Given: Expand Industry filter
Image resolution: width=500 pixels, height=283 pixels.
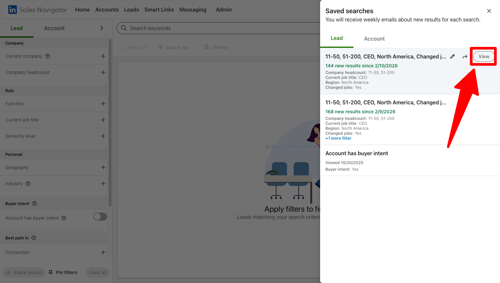Looking at the screenshot, I should coord(103,184).
